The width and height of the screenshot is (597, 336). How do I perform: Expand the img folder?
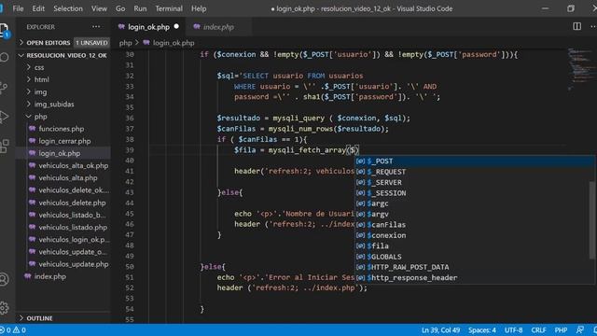[x=63, y=91]
